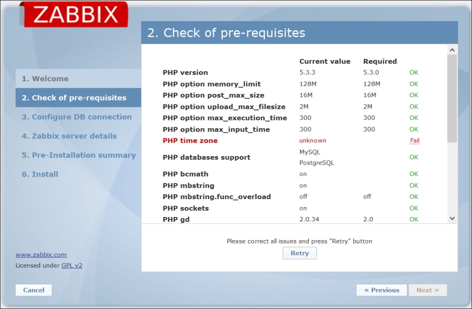The height and width of the screenshot is (309, 472).
Task: Open the GPL v2 license link
Action: tap(72, 266)
